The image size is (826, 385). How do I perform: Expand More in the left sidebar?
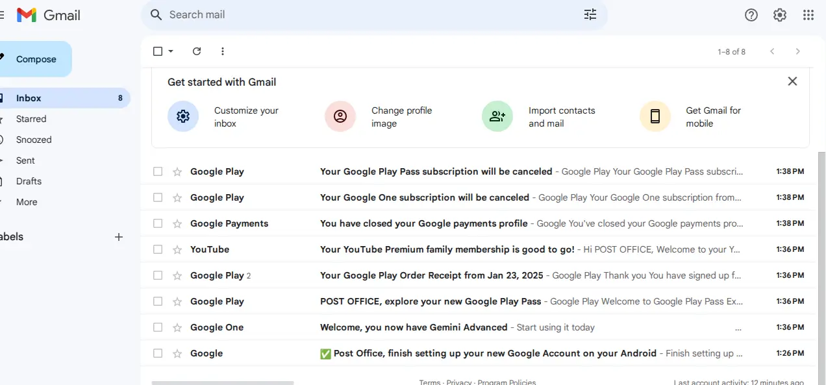(x=27, y=202)
